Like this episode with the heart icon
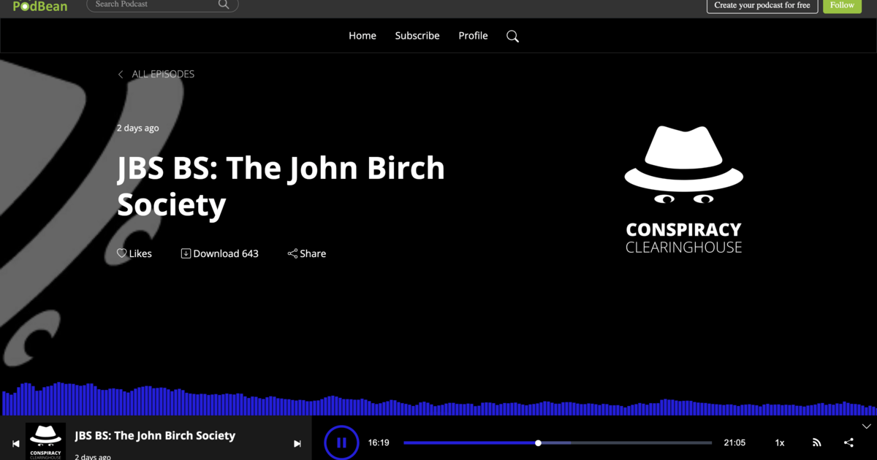This screenshot has width=877, height=460. [122, 253]
